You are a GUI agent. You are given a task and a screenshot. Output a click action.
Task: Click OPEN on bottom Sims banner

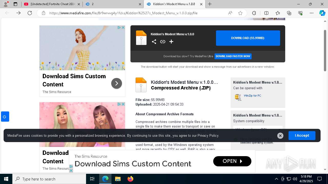[232, 161]
